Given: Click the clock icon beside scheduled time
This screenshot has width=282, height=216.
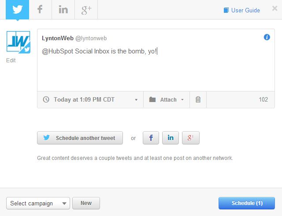Looking at the screenshot, I should pos(46,99).
